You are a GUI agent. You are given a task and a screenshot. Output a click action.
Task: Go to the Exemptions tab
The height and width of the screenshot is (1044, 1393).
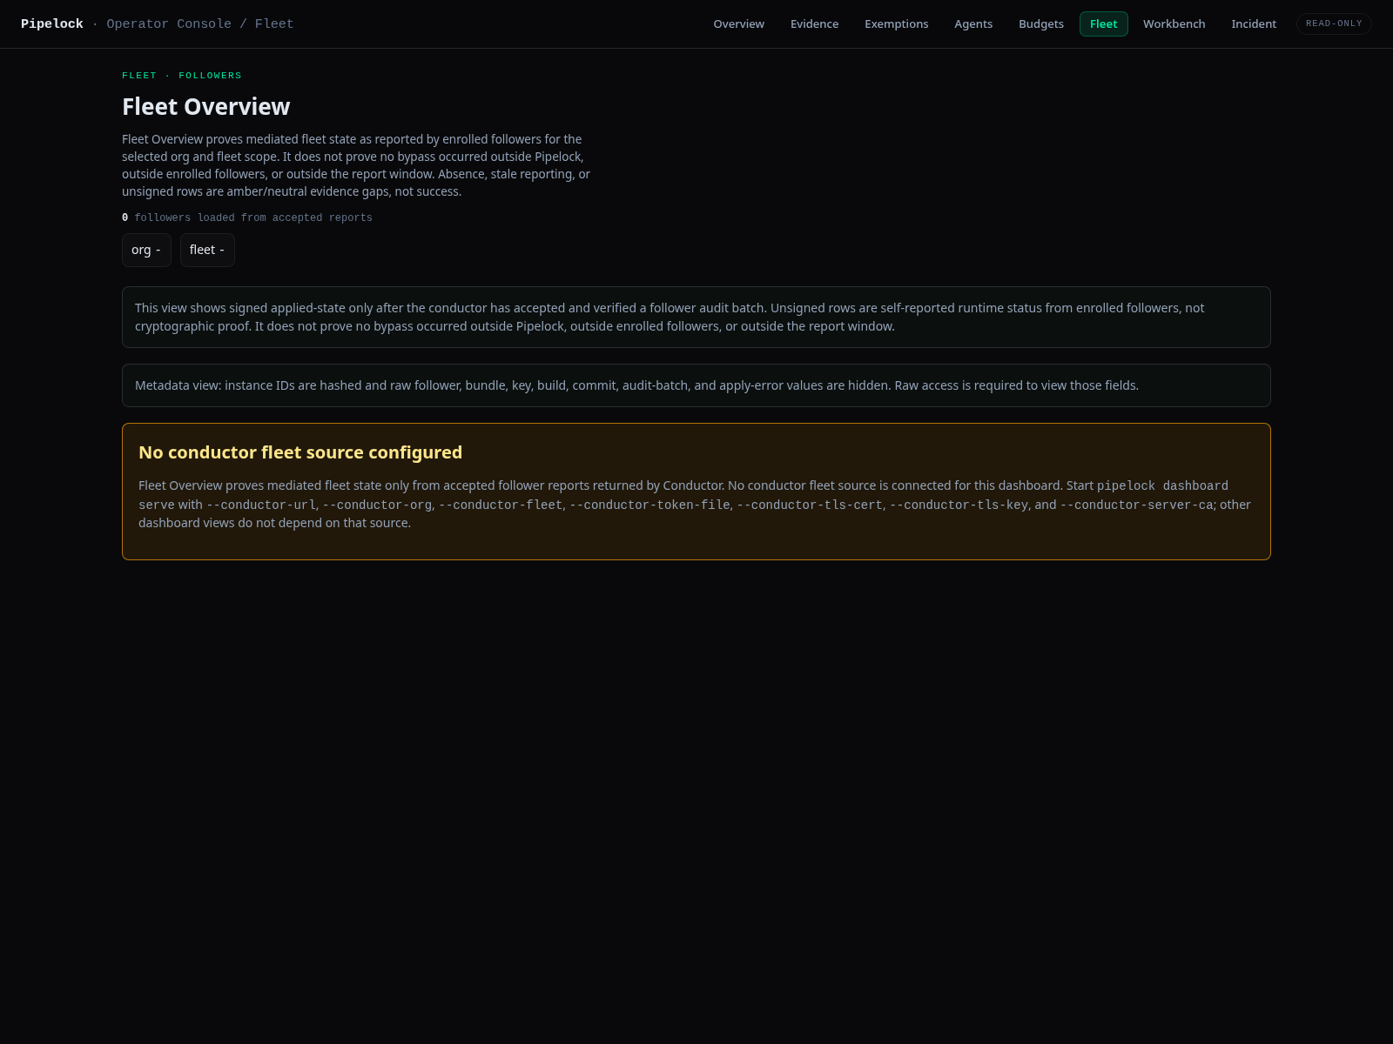click(896, 24)
